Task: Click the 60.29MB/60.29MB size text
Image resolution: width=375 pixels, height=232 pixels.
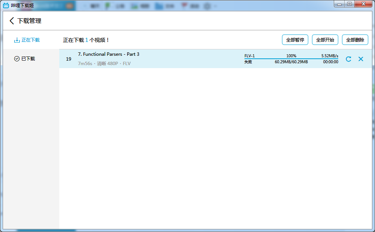Action: 291,62
